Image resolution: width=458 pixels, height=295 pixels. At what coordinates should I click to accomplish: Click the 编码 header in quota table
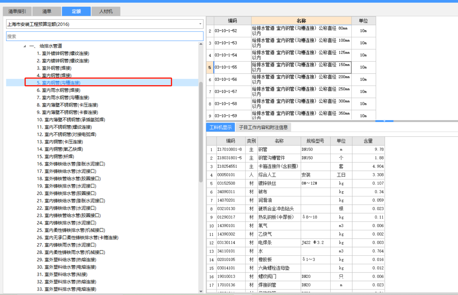click(x=232, y=21)
